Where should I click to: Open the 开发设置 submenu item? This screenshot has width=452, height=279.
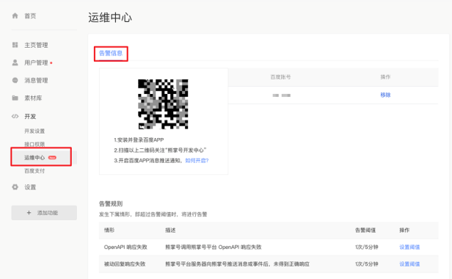tap(34, 131)
